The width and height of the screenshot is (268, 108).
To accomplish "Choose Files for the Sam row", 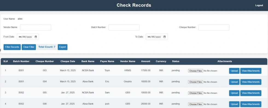I will (196, 93).
